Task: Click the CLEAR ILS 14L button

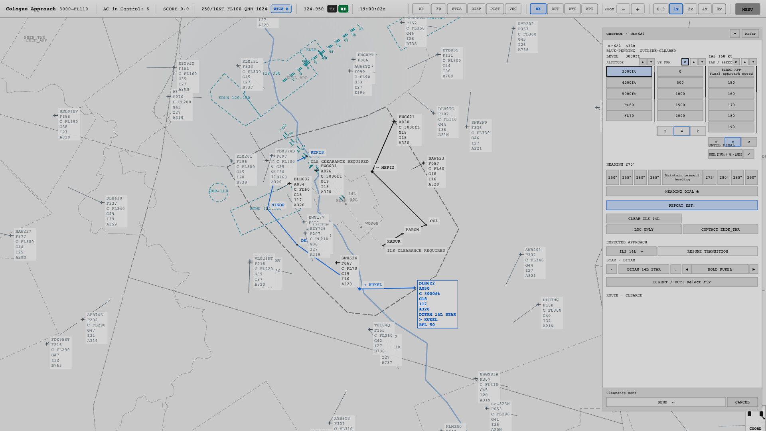Action: (x=644, y=219)
